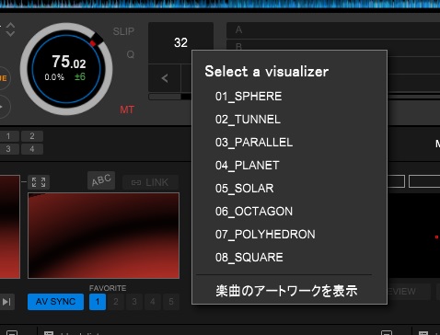Toggle the AV SYNC button
Viewport: 440px width, 335px height.
coord(55,302)
